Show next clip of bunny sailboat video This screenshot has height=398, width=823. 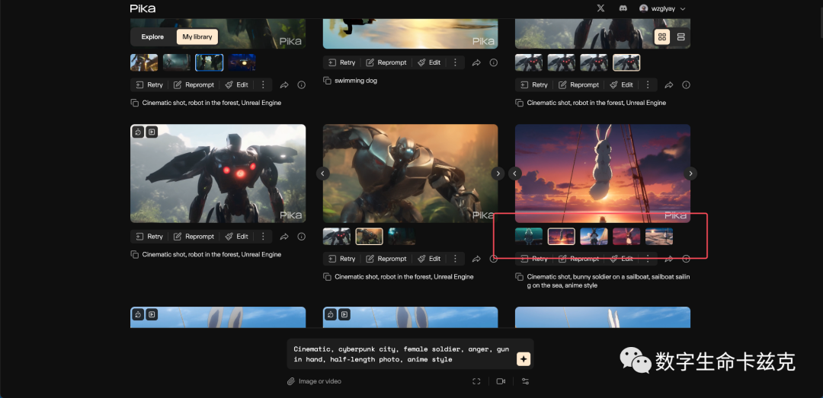pos(690,173)
